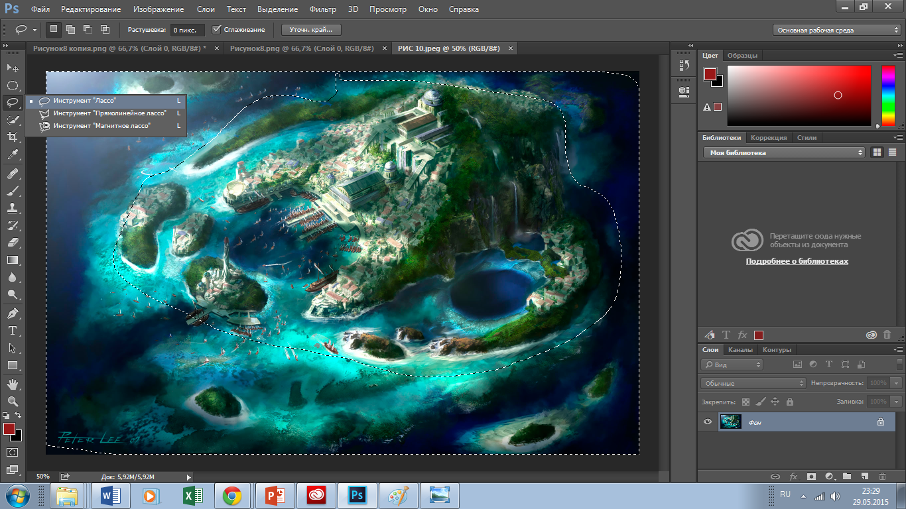Open the Основная рабочая среда workspace dropdown
Screen dimensions: 906x509
[x=837, y=30]
